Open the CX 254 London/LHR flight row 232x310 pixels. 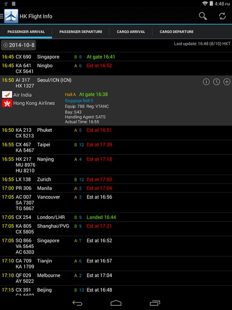click(x=116, y=217)
